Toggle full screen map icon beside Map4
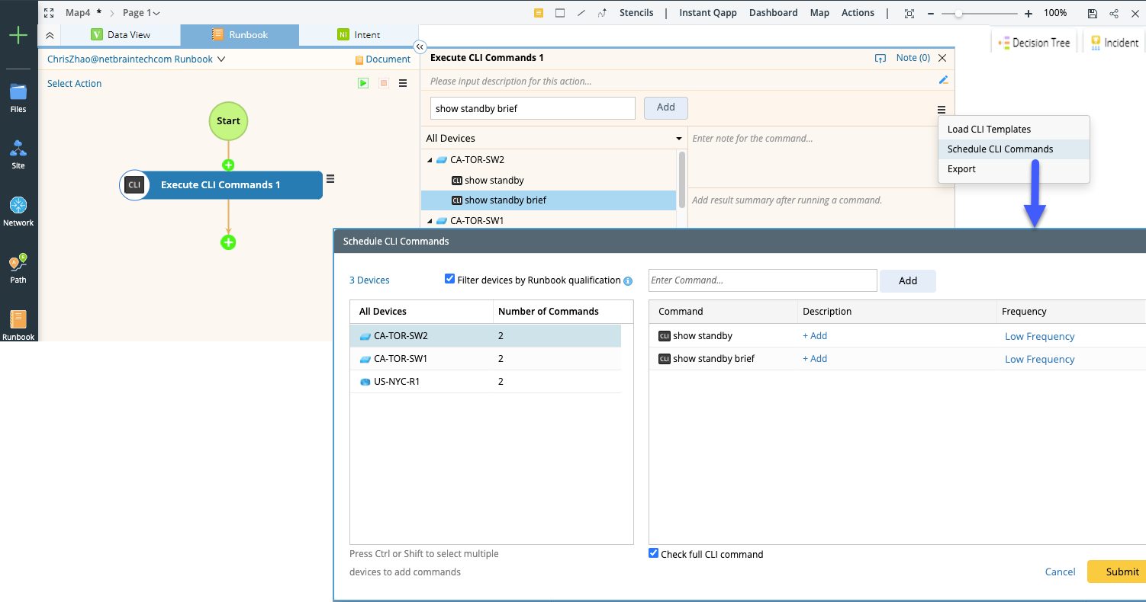This screenshot has height=602, width=1146. [x=49, y=13]
